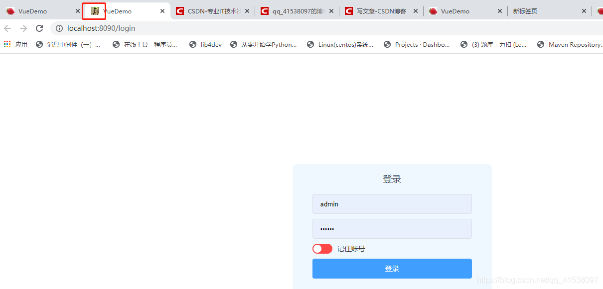Close the first VueDemo tab
The height and width of the screenshot is (289, 603).
click(x=77, y=11)
